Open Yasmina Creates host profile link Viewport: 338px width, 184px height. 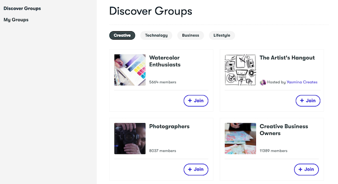click(302, 82)
